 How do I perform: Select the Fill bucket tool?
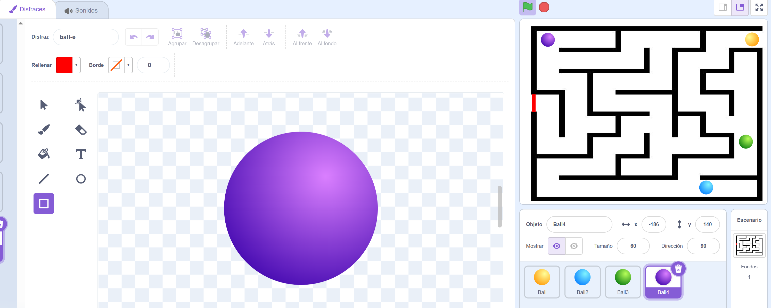(x=44, y=154)
